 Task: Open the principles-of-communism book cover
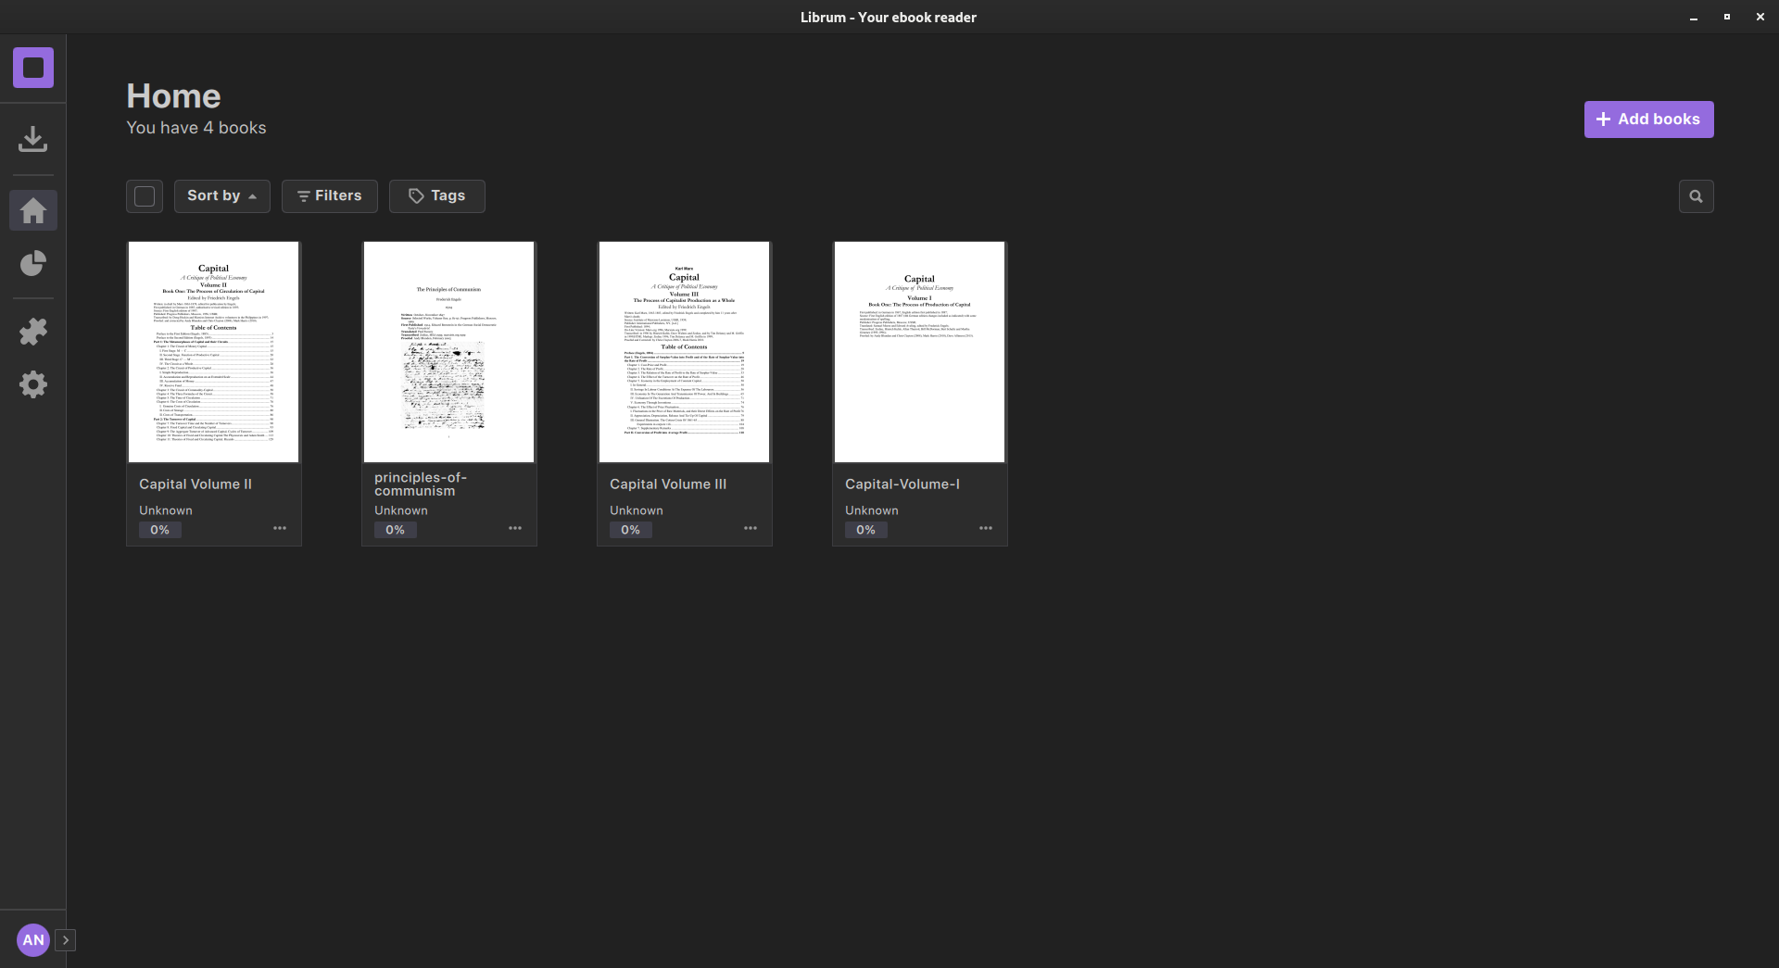448,352
